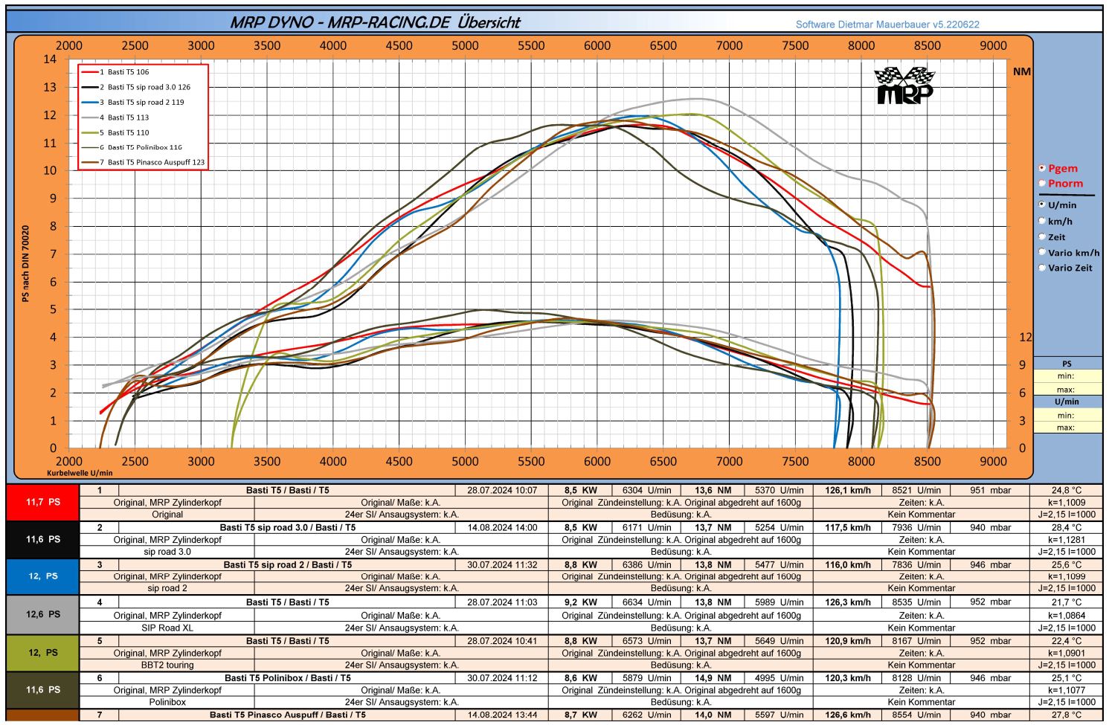This screenshot has width=1109, height=725.
Task: Click the gray 12,6 PS color block
Action: click(x=42, y=614)
